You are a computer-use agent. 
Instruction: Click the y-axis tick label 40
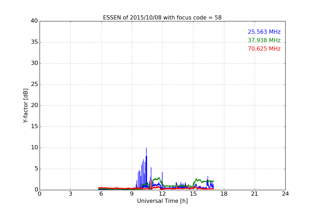(34, 21)
